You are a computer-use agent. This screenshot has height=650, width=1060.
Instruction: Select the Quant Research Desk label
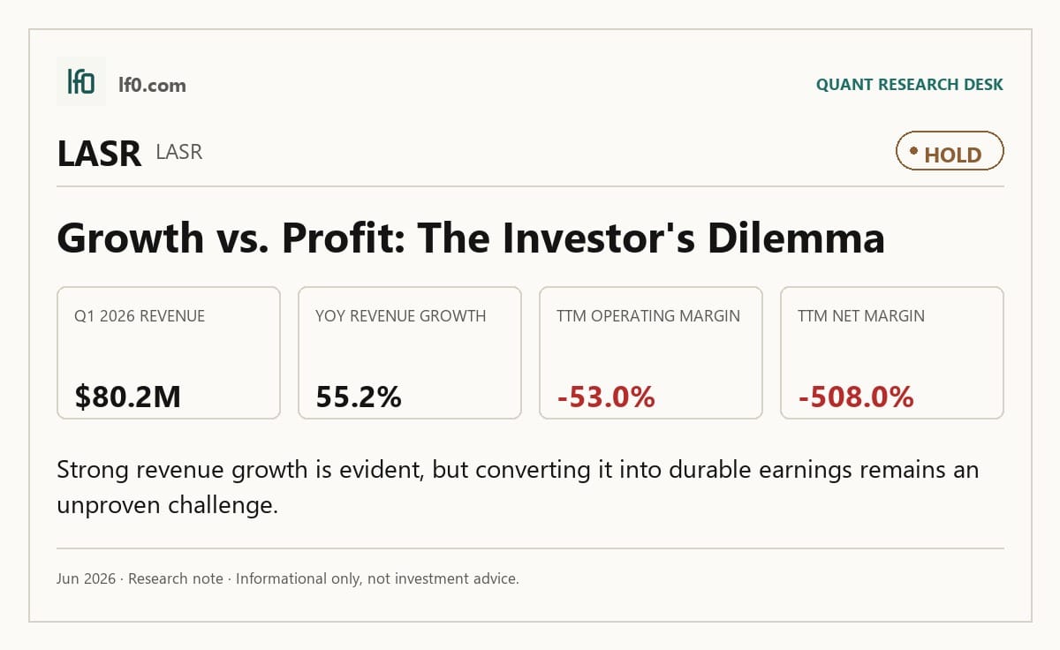[909, 85]
